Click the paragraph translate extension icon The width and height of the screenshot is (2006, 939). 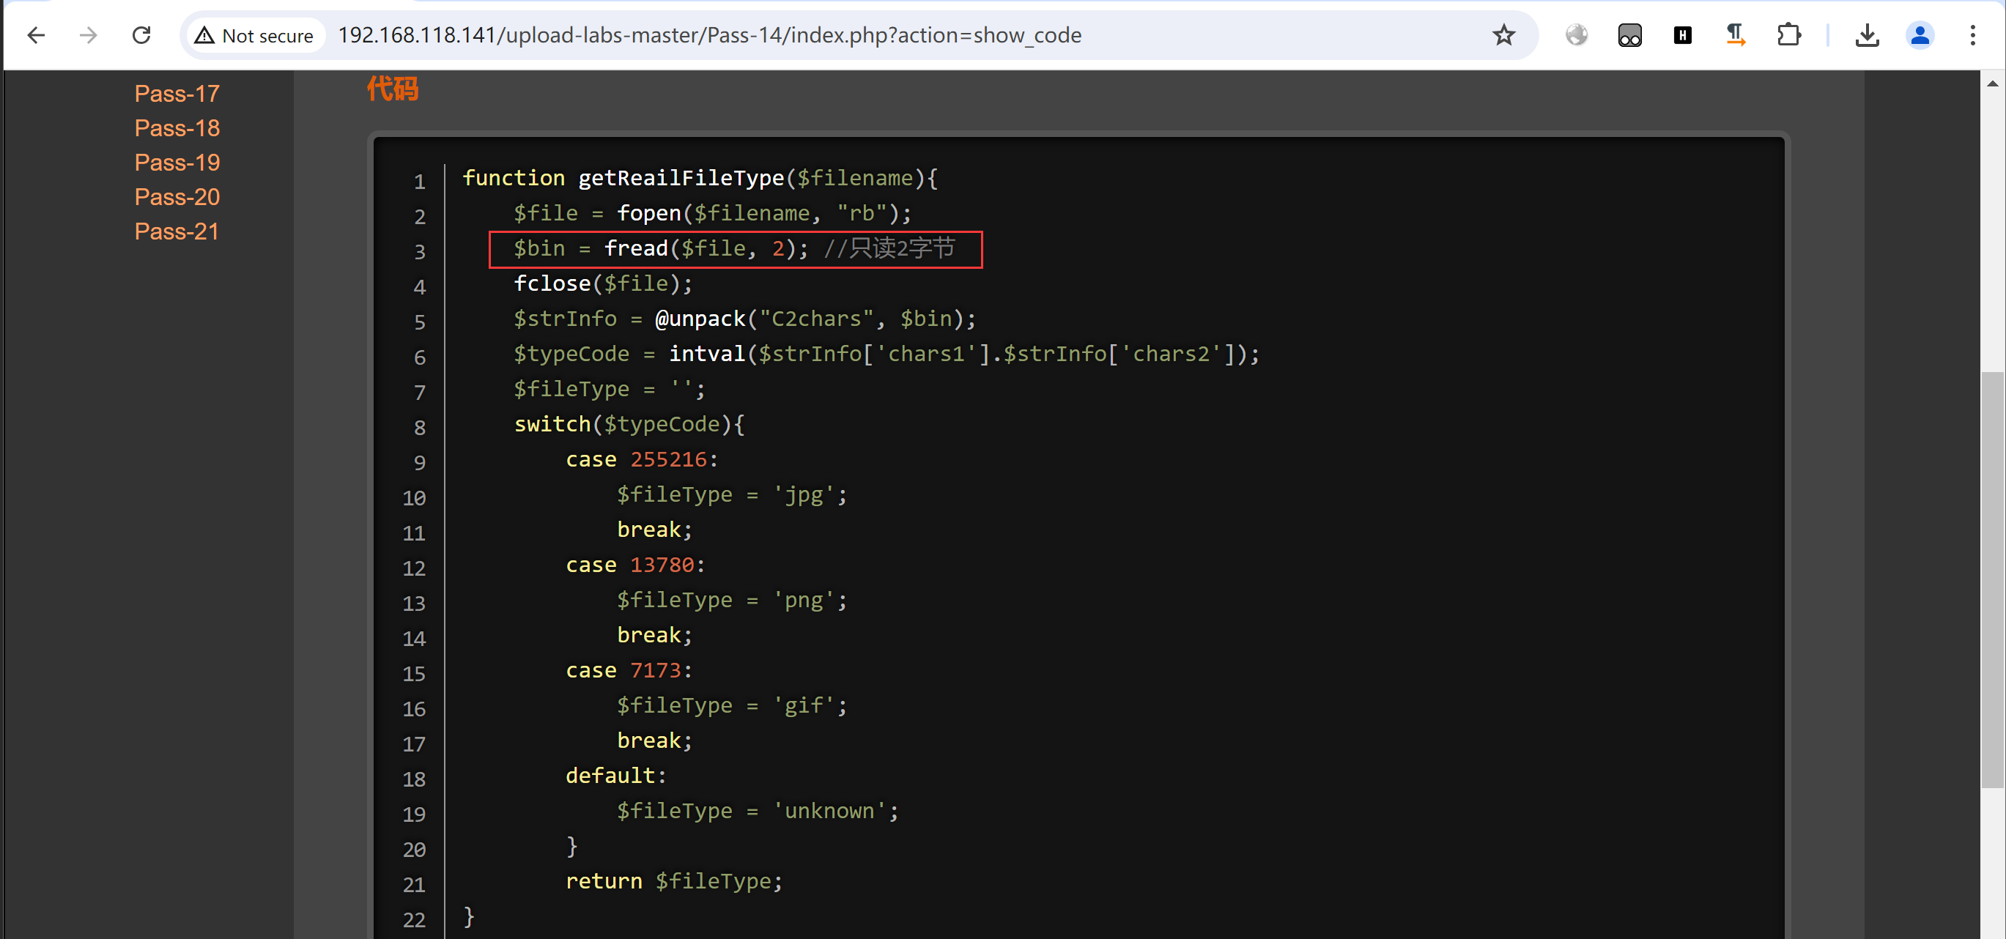coord(1735,35)
